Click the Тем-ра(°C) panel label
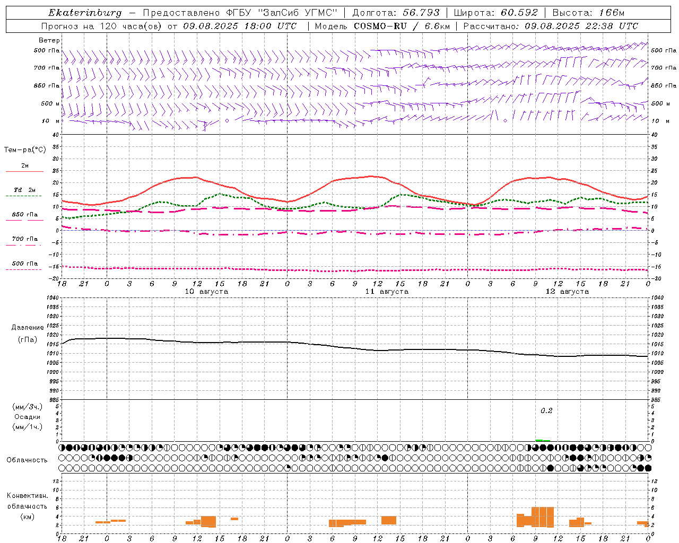679x543 pixels. [x=25, y=150]
